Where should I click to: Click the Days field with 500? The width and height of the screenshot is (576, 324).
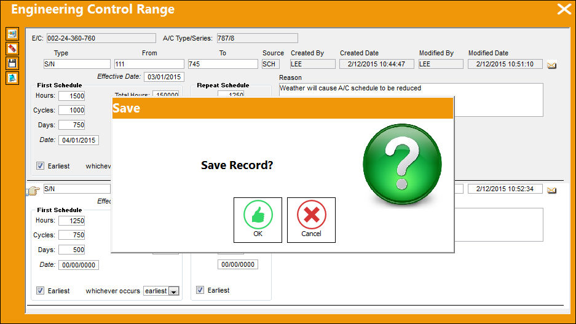(72, 250)
